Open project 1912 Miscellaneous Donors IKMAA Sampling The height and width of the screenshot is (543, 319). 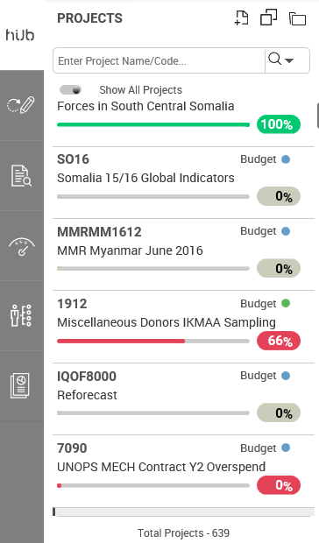[x=183, y=327]
